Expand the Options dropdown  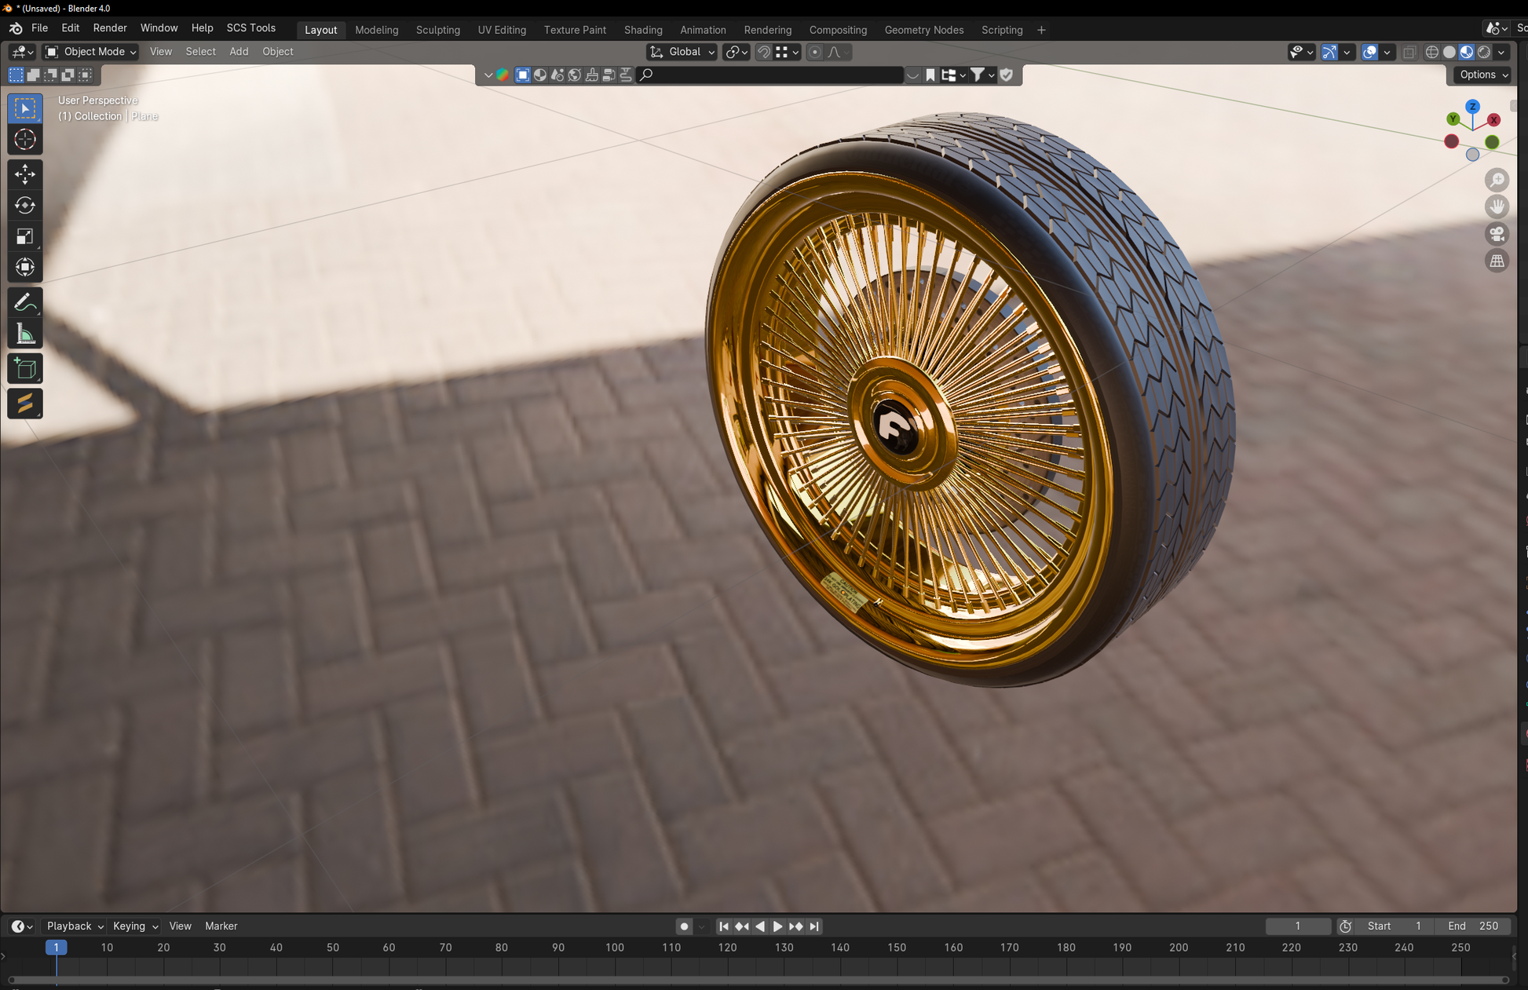[x=1482, y=75]
